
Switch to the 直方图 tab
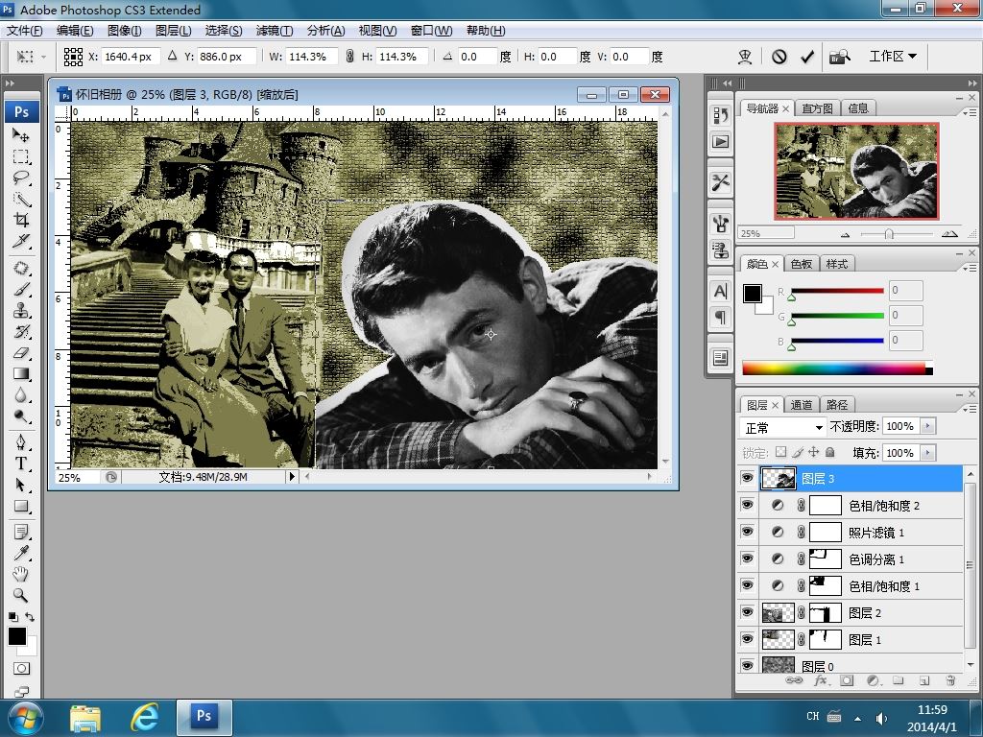(x=817, y=108)
